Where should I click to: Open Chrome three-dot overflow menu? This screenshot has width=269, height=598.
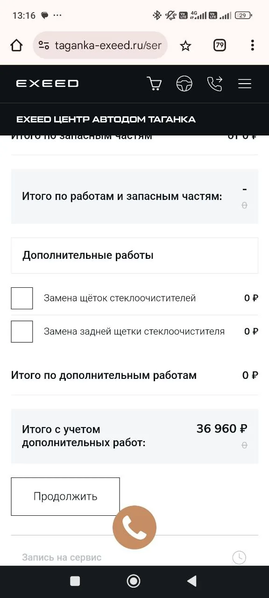pyautogui.click(x=252, y=45)
